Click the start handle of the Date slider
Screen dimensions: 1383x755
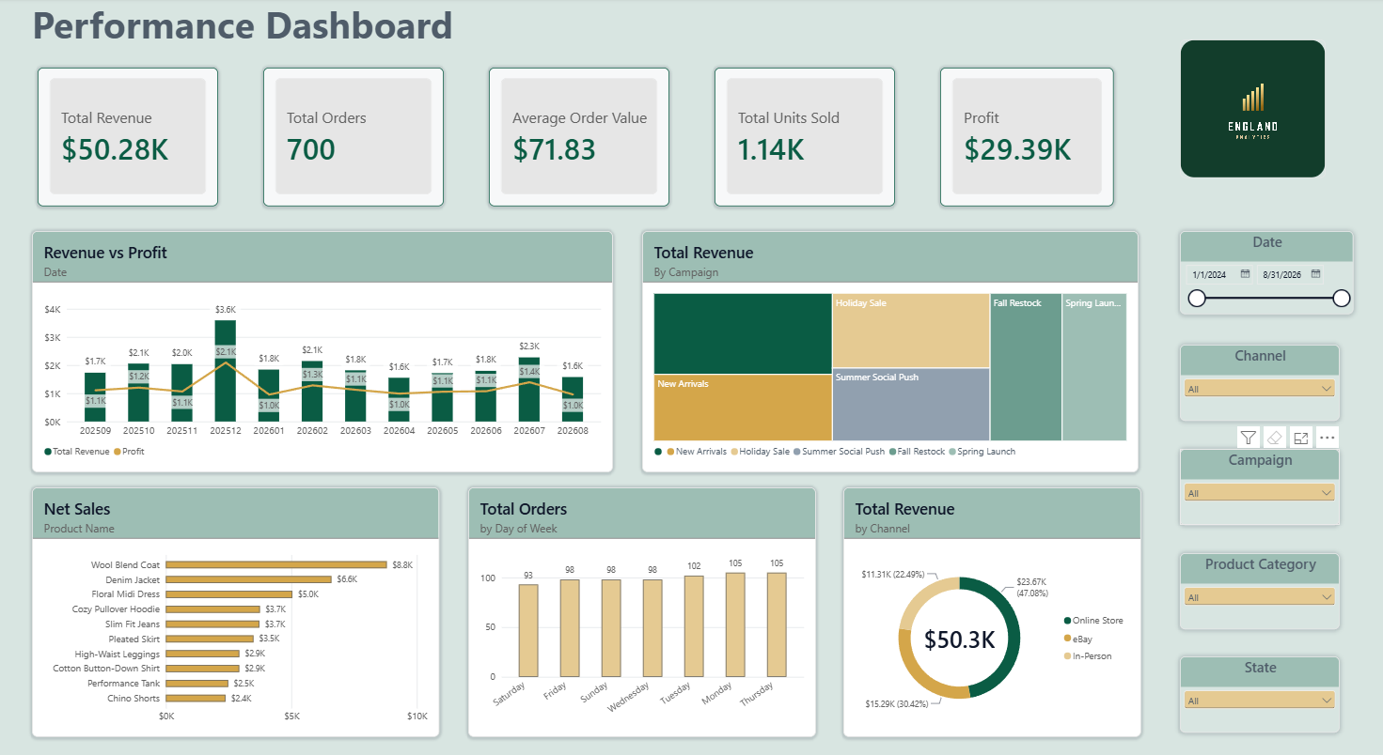pyautogui.click(x=1197, y=299)
